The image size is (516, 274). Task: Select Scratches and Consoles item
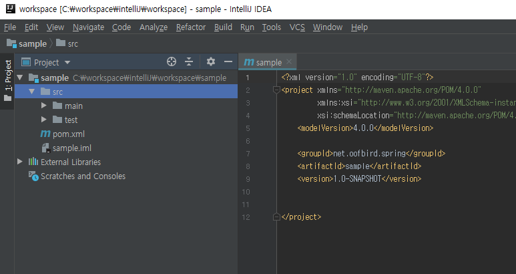83,176
